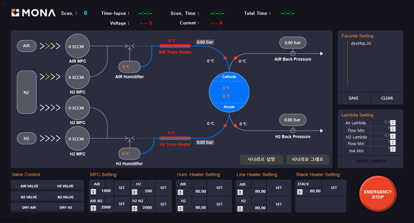
Task: Click the red AIR Trace Heater bar
Action: tap(175, 46)
